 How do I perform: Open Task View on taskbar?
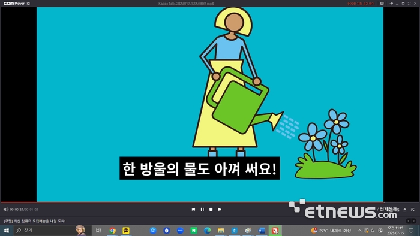click(98, 231)
